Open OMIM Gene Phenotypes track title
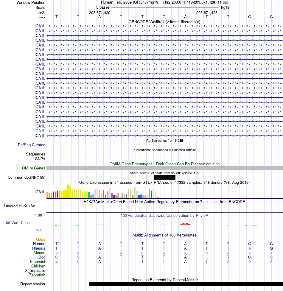 click(164, 164)
